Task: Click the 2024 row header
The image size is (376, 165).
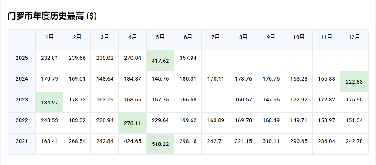Action: [22, 79]
